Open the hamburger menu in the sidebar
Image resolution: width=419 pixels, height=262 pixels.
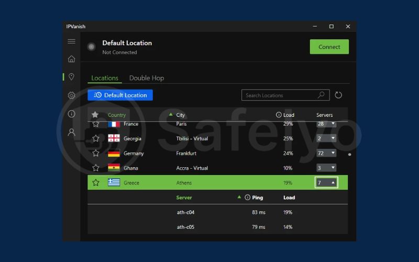72,41
